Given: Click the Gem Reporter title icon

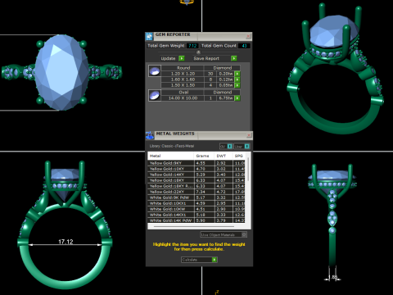Looking at the screenshot, I should click(x=149, y=36).
